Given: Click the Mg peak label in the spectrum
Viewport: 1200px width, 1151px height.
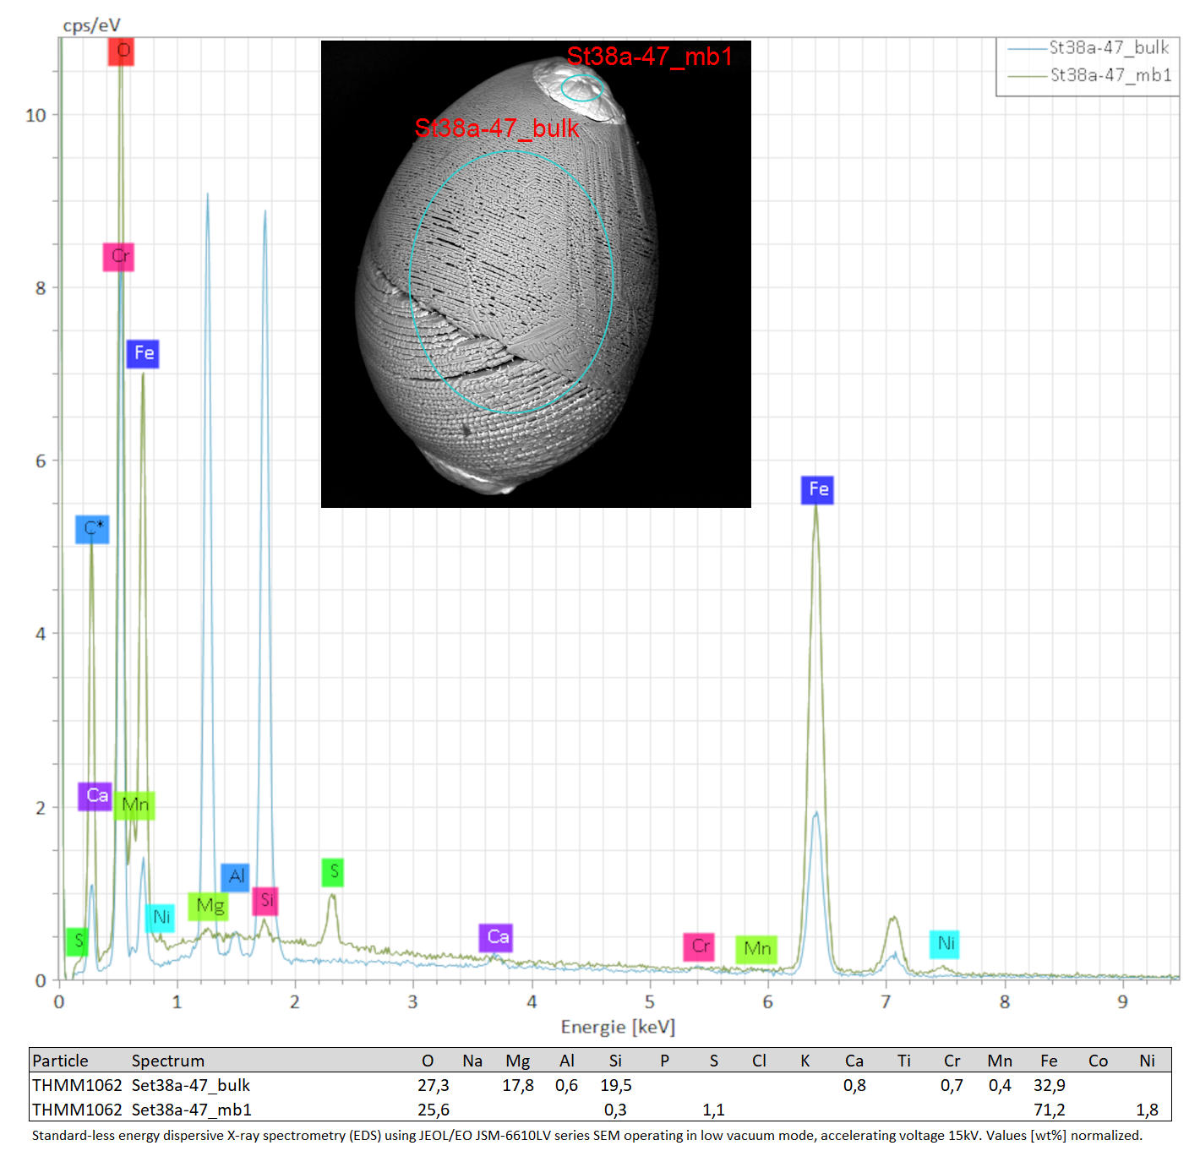Looking at the screenshot, I should pyautogui.click(x=209, y=907).
